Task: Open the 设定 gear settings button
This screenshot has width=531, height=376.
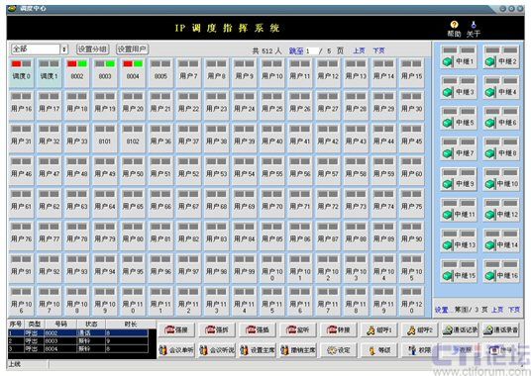Action: pos(338,350)
